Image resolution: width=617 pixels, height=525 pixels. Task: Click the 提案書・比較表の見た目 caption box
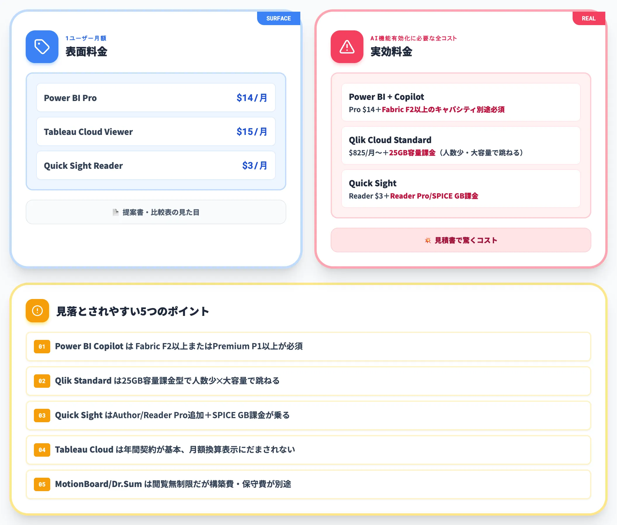[x=156, y=212]
